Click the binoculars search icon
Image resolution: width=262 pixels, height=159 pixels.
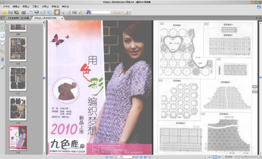tap(88, 12)
